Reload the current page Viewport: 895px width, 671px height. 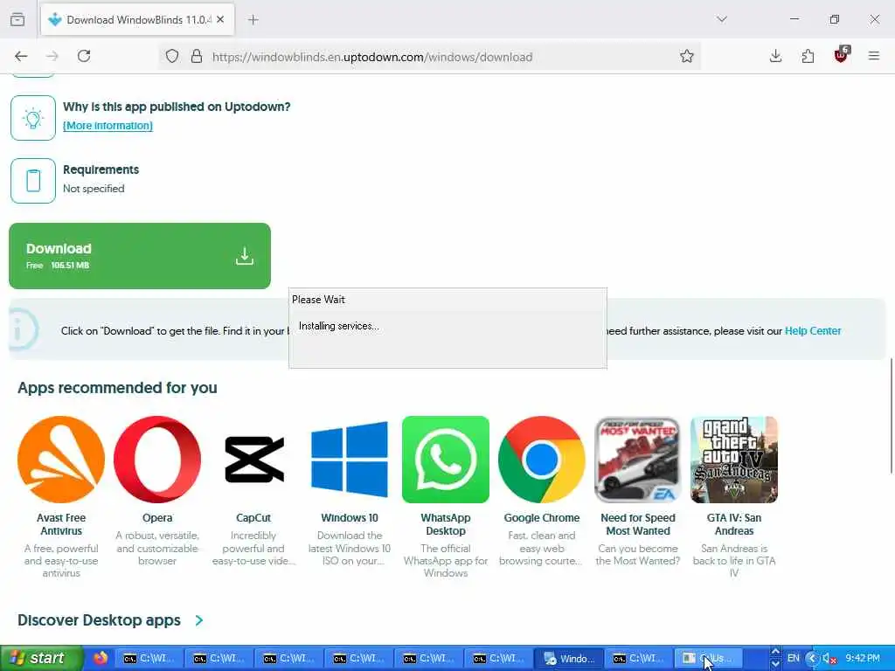pos(84,56)
